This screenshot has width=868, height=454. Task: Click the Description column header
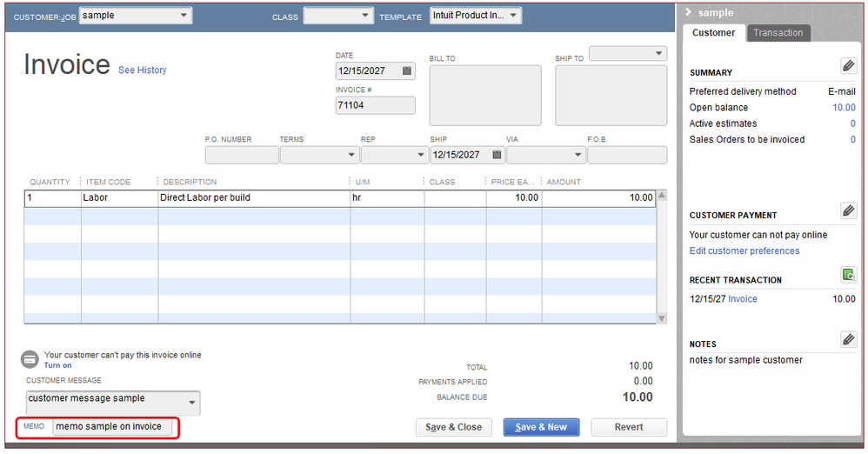click(x=190, y=182)
